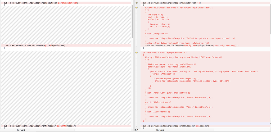
Task: Click copy-left arrow beside the ByteArrayOutputStream baos line
Action: (137, 8)
